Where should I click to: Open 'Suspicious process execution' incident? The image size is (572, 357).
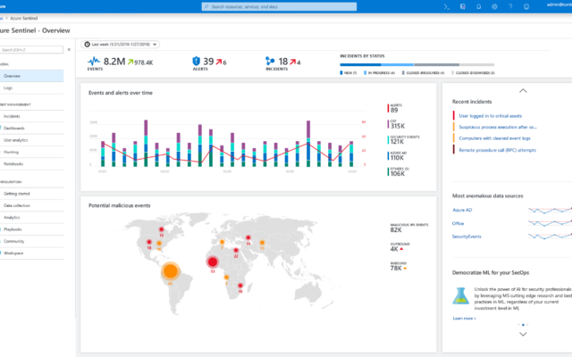click(498, 127)
